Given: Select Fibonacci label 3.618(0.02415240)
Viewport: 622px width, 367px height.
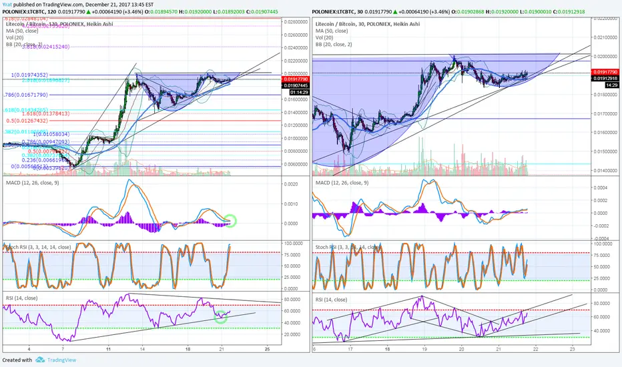Looking at the screenshot, I should coord(45,47).
